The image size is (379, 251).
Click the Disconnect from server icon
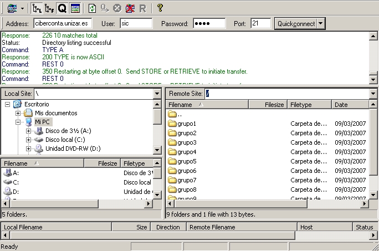click(130, 8)
